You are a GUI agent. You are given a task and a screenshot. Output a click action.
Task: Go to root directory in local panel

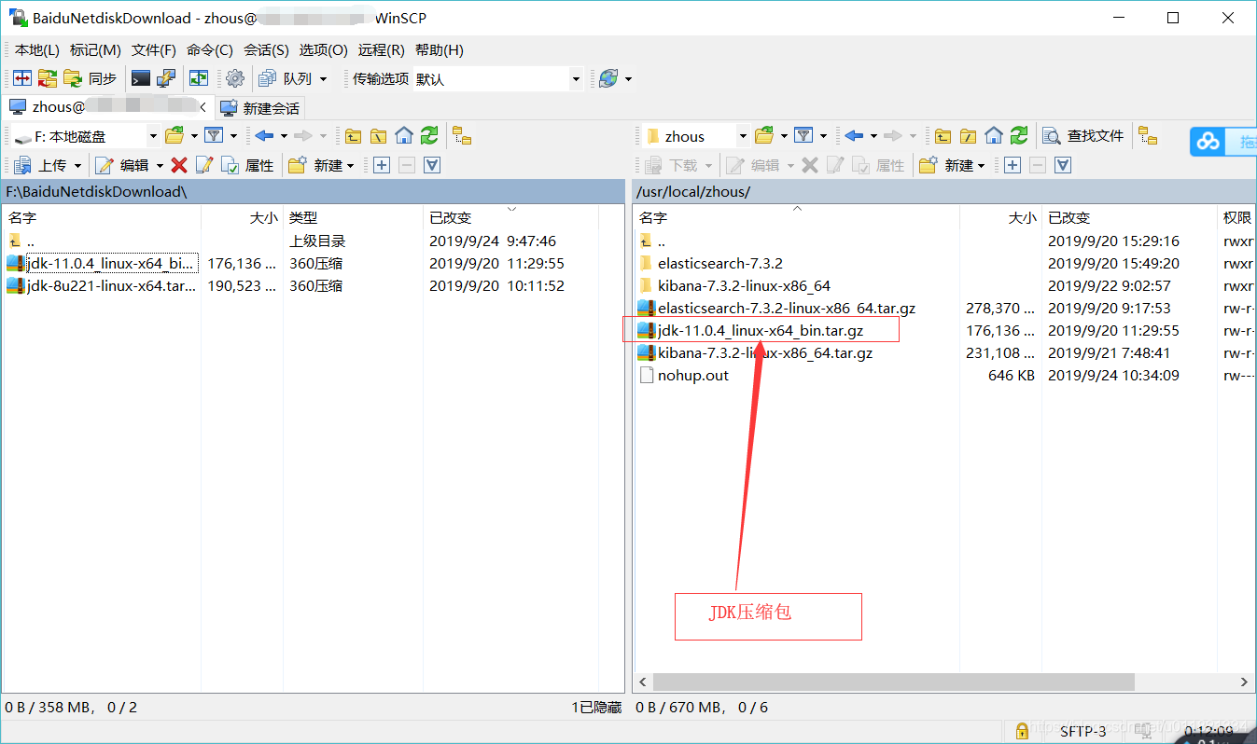378,136
